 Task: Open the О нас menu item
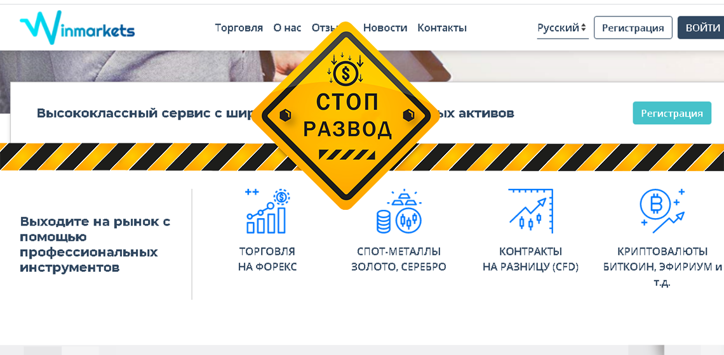click(287, 28)
